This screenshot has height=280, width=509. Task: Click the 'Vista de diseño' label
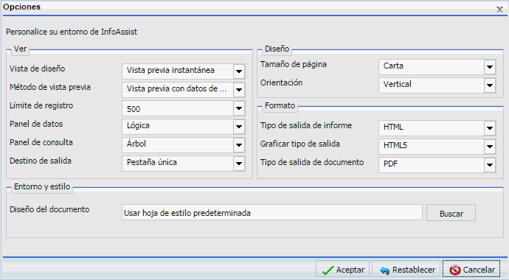[x=38, y=69]
